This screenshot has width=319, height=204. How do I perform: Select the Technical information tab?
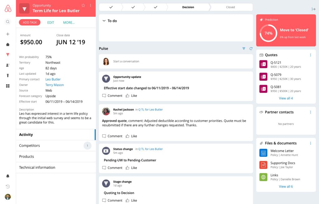point(56,168)
